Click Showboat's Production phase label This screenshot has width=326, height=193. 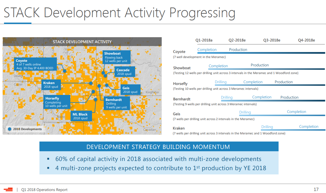tap(260, 65)
